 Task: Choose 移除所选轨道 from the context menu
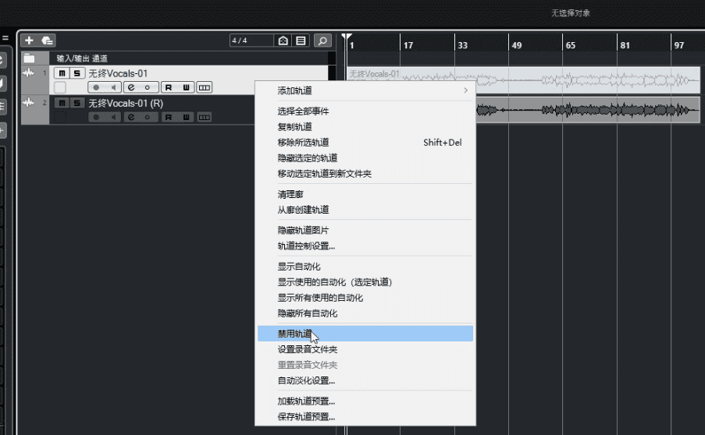click(x=303, y=143)
